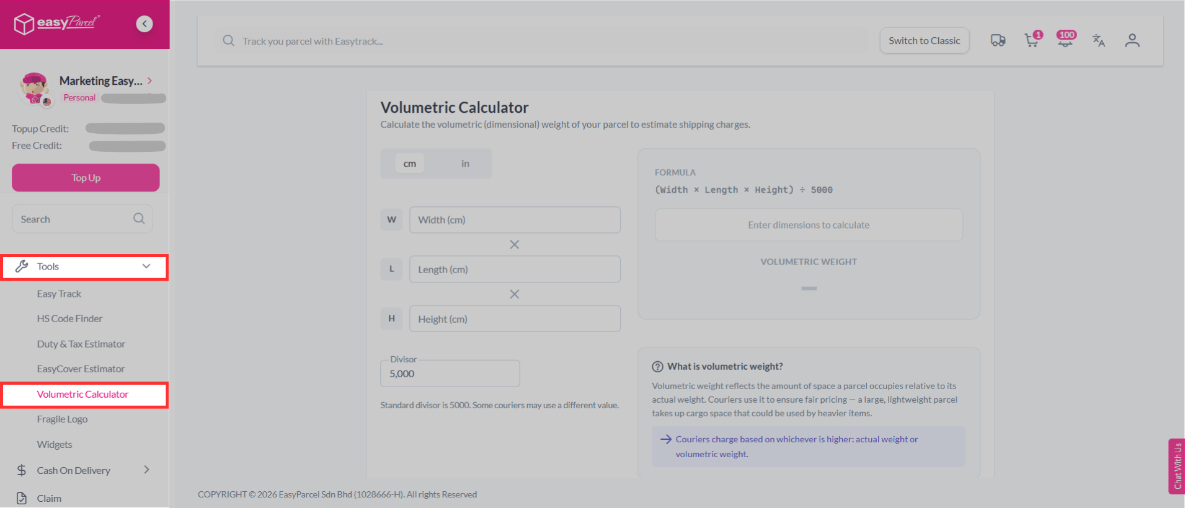Click the Standard divisor is 5000 note
1185x508 pixels.
(499, 405)
